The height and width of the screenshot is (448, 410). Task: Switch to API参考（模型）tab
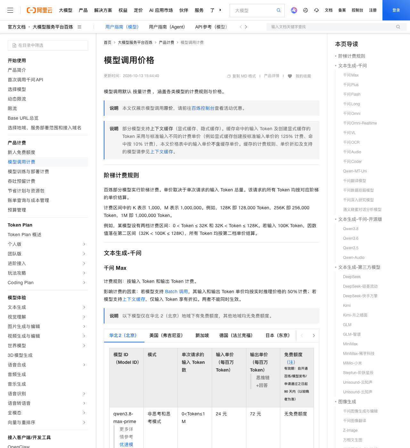pos(211,27)
